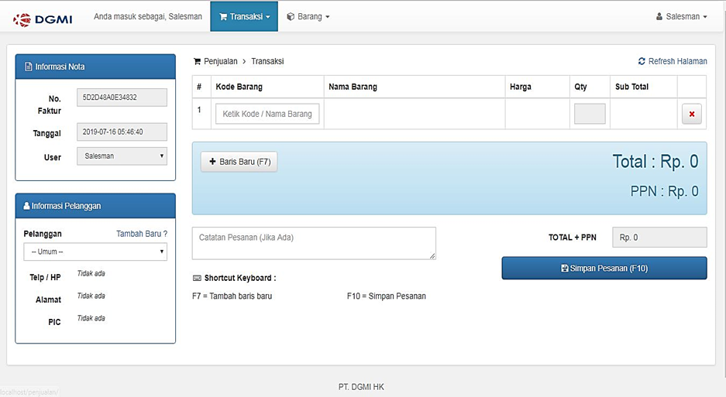Click the Catatan Pesanan text area
Image resolution: width=726 pixels, height=397 pixels.
tap(314, 243)
